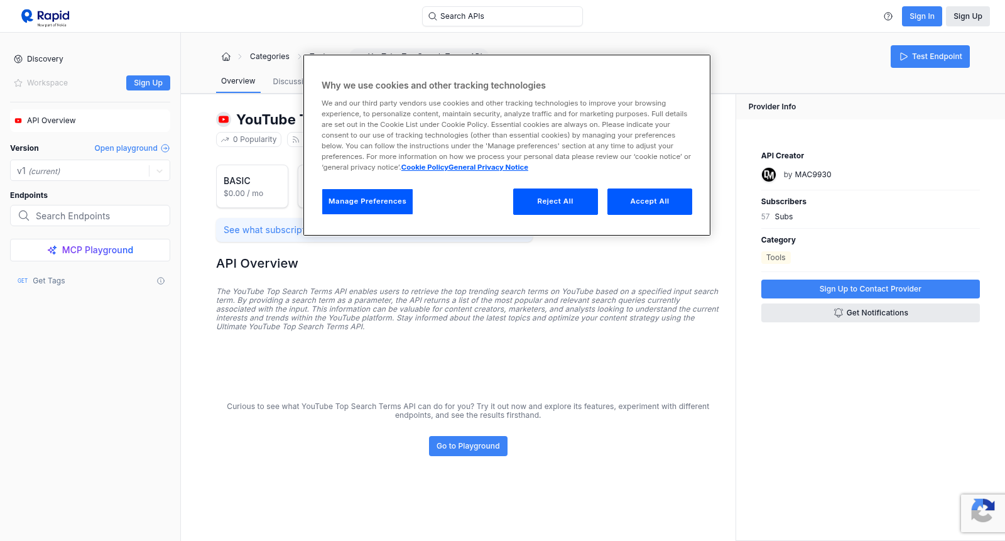Click the reCAPTCHA badge
The image size is (1005, 541).
coord(983,513)
